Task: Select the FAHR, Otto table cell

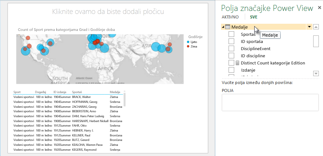Action: tap(79, 125)
